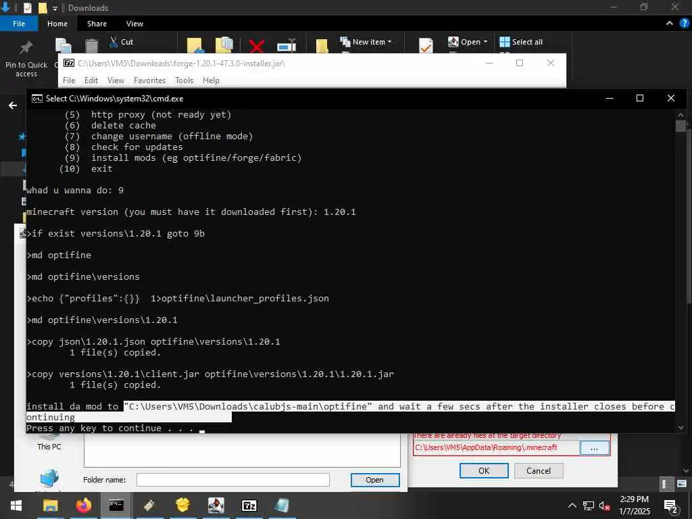Open 7-Zip Favorites menu
The height and width of the screenshot is (519, 692).
pyautogui.click(x=149, y=80)
